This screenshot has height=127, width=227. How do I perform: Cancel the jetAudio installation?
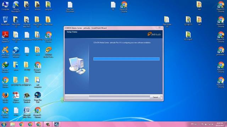coord(155,97)
